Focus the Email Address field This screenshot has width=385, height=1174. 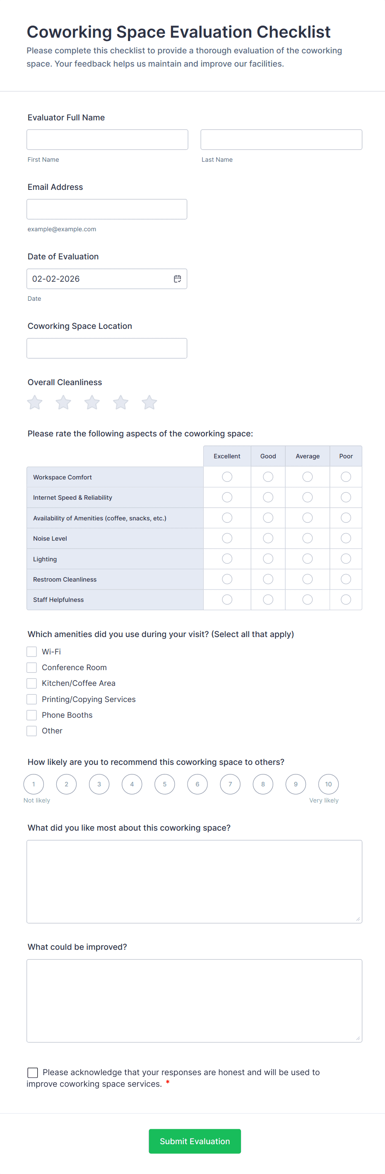coord(107,209)
